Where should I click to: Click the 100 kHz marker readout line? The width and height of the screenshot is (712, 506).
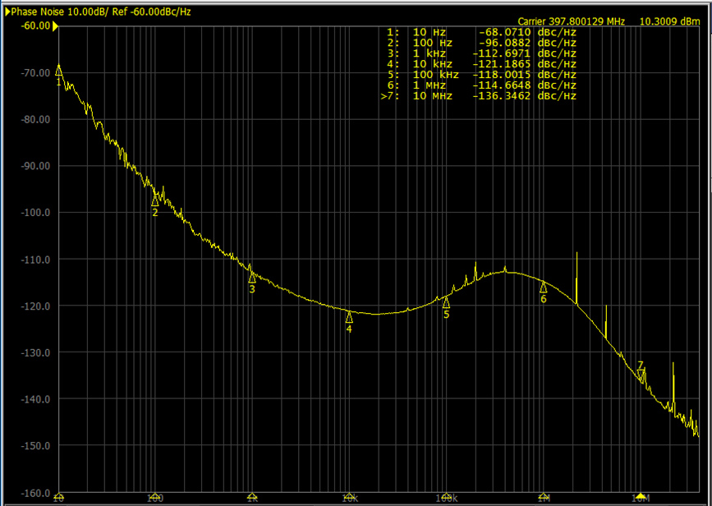481,75
